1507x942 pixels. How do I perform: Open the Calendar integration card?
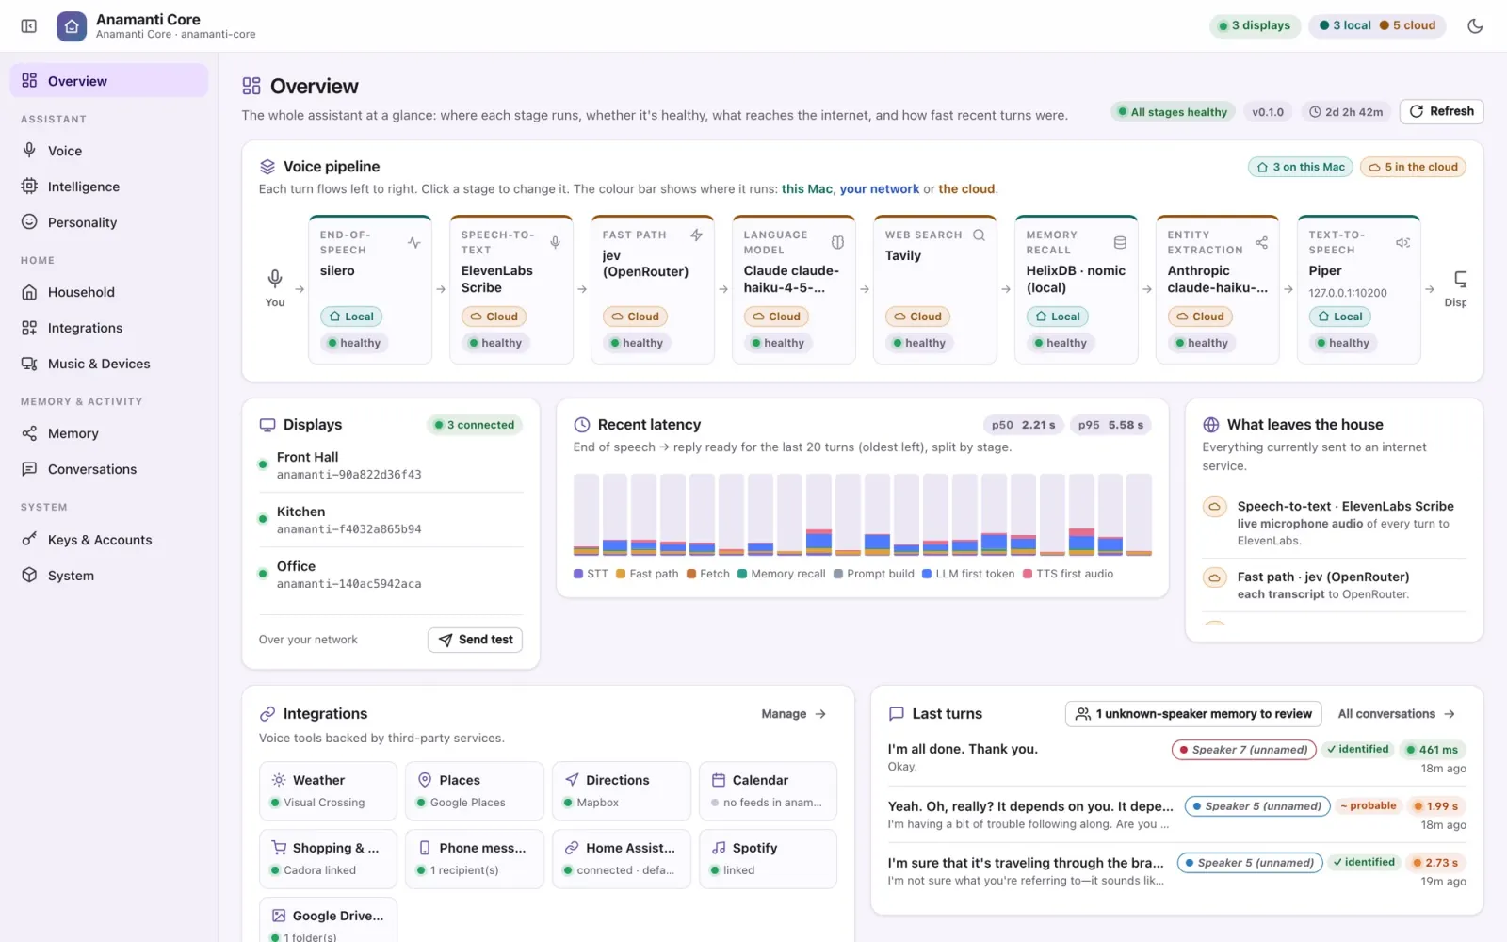click(768, 791)
